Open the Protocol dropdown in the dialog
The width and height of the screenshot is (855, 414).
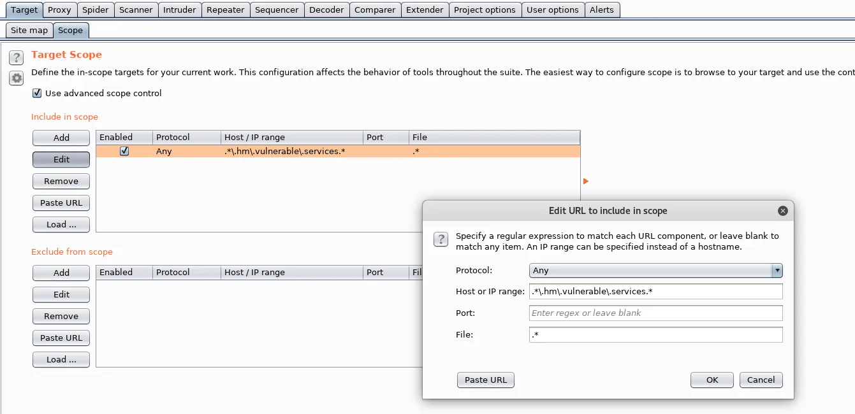tap(655, 271)
